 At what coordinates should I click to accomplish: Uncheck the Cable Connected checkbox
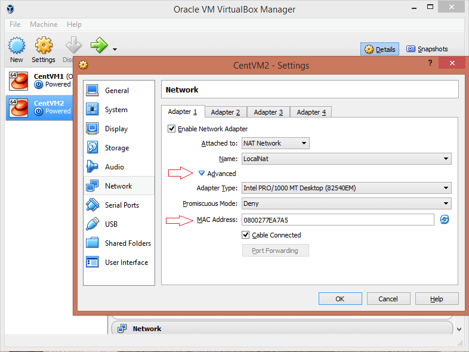coord(246,235)
